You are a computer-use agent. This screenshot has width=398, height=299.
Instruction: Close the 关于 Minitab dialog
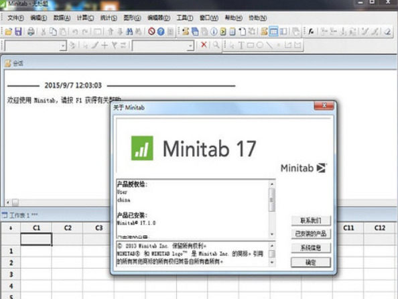coord(324,105)
